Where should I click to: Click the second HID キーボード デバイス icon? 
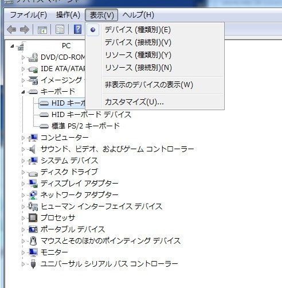(44, 115)
